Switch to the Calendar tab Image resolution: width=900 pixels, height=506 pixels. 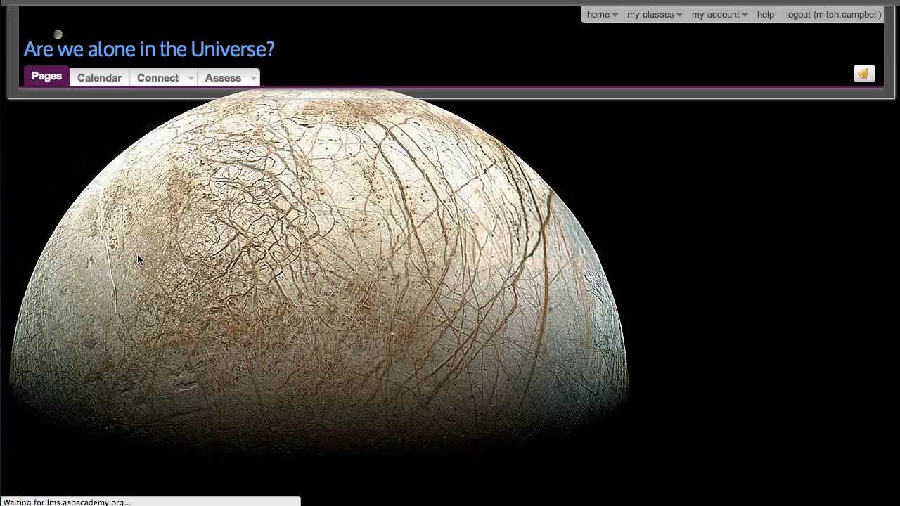click(x=99, y=78)
